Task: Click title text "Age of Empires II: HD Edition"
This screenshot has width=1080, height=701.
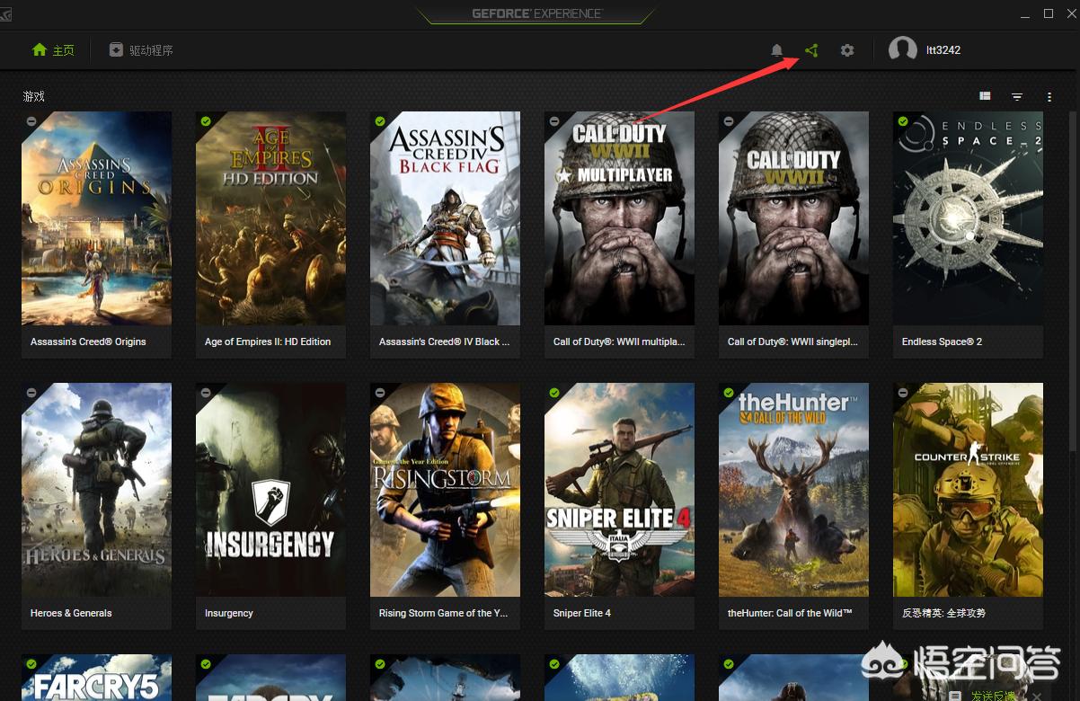Action: click(268, 342)
